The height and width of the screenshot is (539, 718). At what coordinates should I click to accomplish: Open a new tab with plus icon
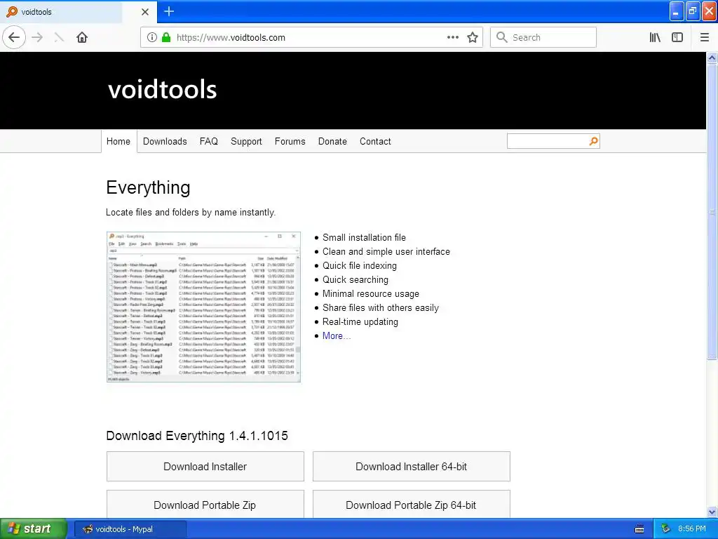click(169, 11)
